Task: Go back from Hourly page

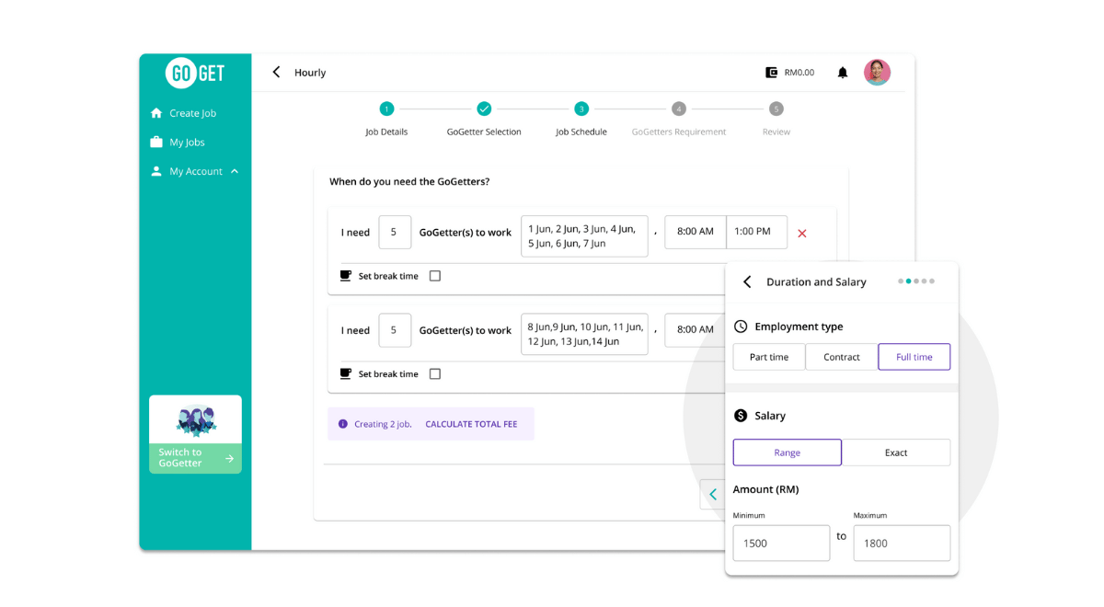Action: 276,72
